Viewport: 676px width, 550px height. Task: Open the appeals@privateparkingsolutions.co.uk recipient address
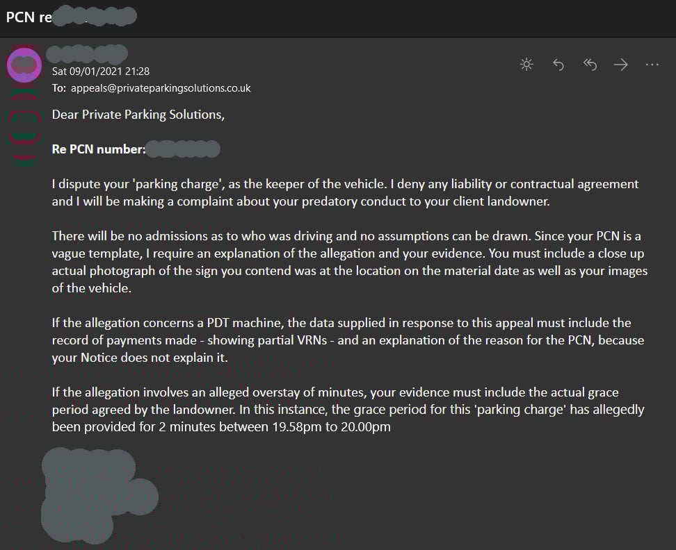click(161, 88)
